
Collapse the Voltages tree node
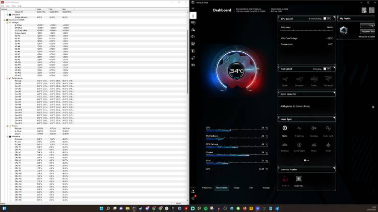pyautogui.click(x=7, y=23)
